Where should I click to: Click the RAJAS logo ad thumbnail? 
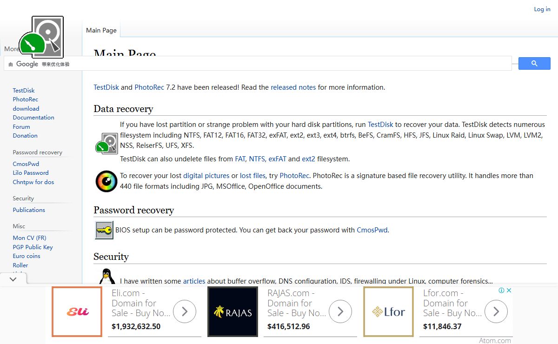coord(232,311)
